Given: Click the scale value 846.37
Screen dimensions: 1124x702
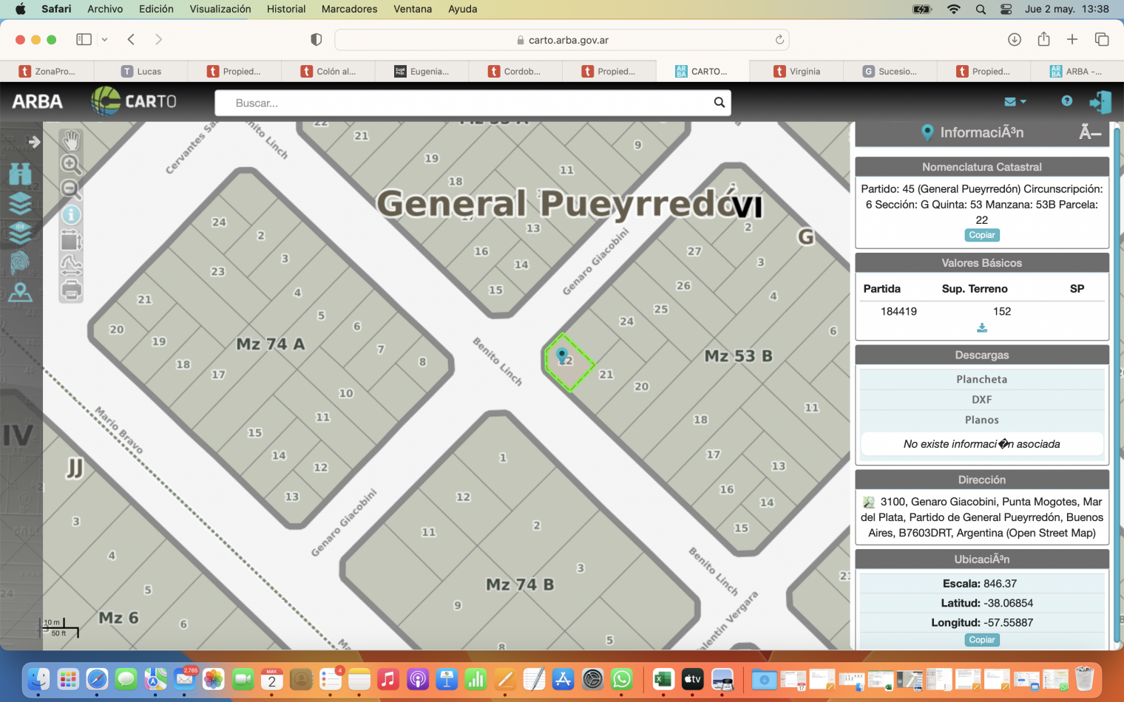Looking at the screenshot, I should click(1000, 584).
